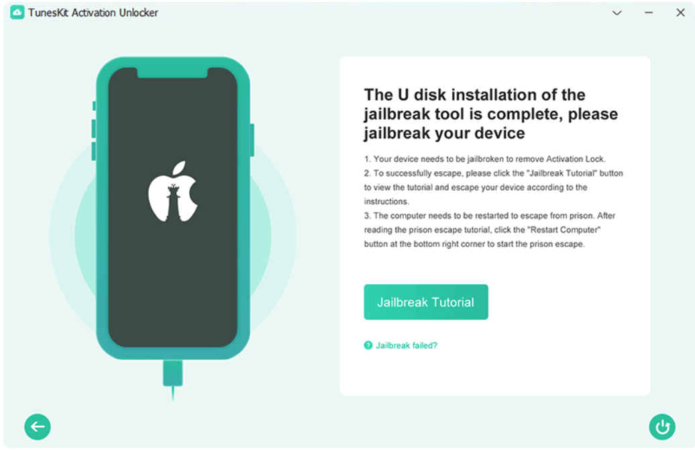
Task: Click the volume buttons on phone's left side
Action: pos(94,139)
